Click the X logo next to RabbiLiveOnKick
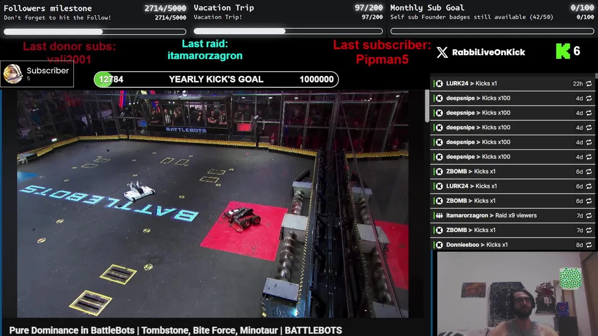Viewport: 598px width, 336px height. (x=442, y=52)
